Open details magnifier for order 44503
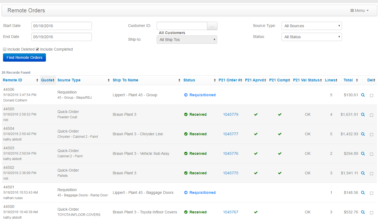Screen dimensions: 378x220 (x=363, y=153)
